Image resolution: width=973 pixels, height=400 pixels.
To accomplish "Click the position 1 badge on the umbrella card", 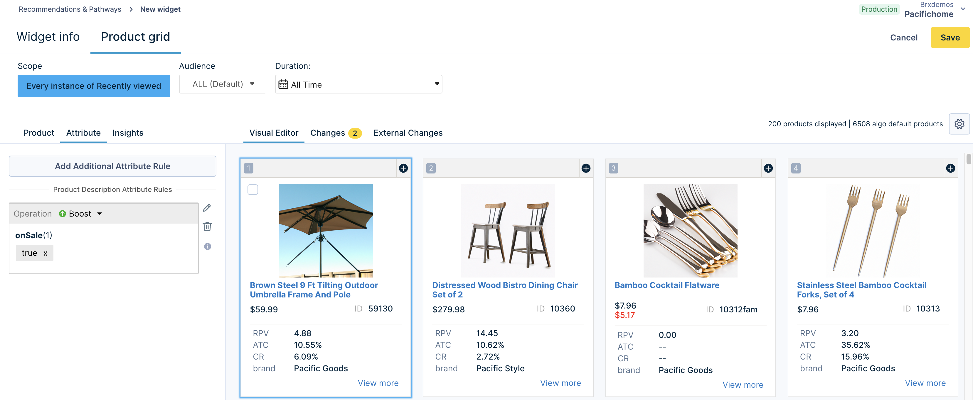I will point(249,168).
